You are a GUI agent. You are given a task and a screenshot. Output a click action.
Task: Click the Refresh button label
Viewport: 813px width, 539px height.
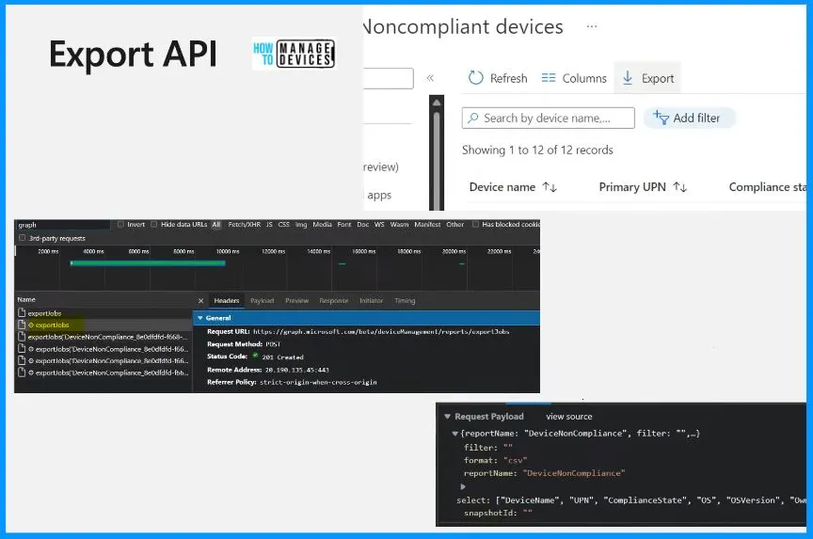pyautogui.click(x=509, y=78)
